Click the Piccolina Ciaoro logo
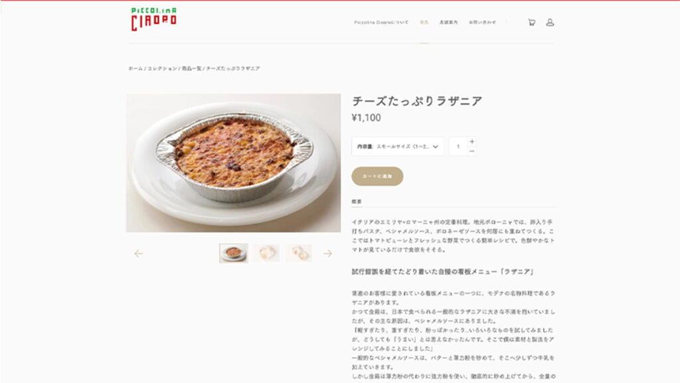Viewport: 680px width, 383px height. coord(154,19)
